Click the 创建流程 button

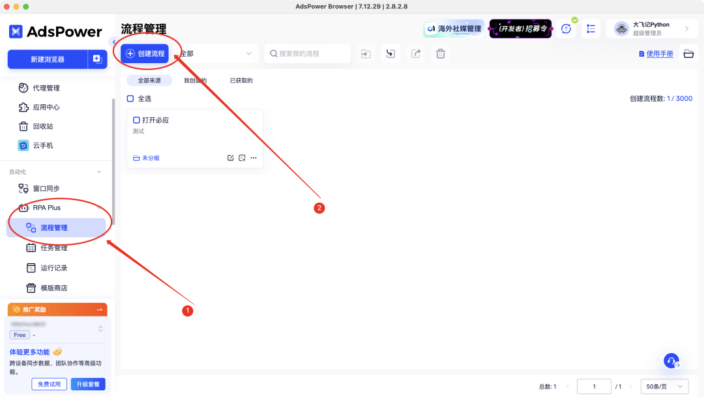click(145, 54)
